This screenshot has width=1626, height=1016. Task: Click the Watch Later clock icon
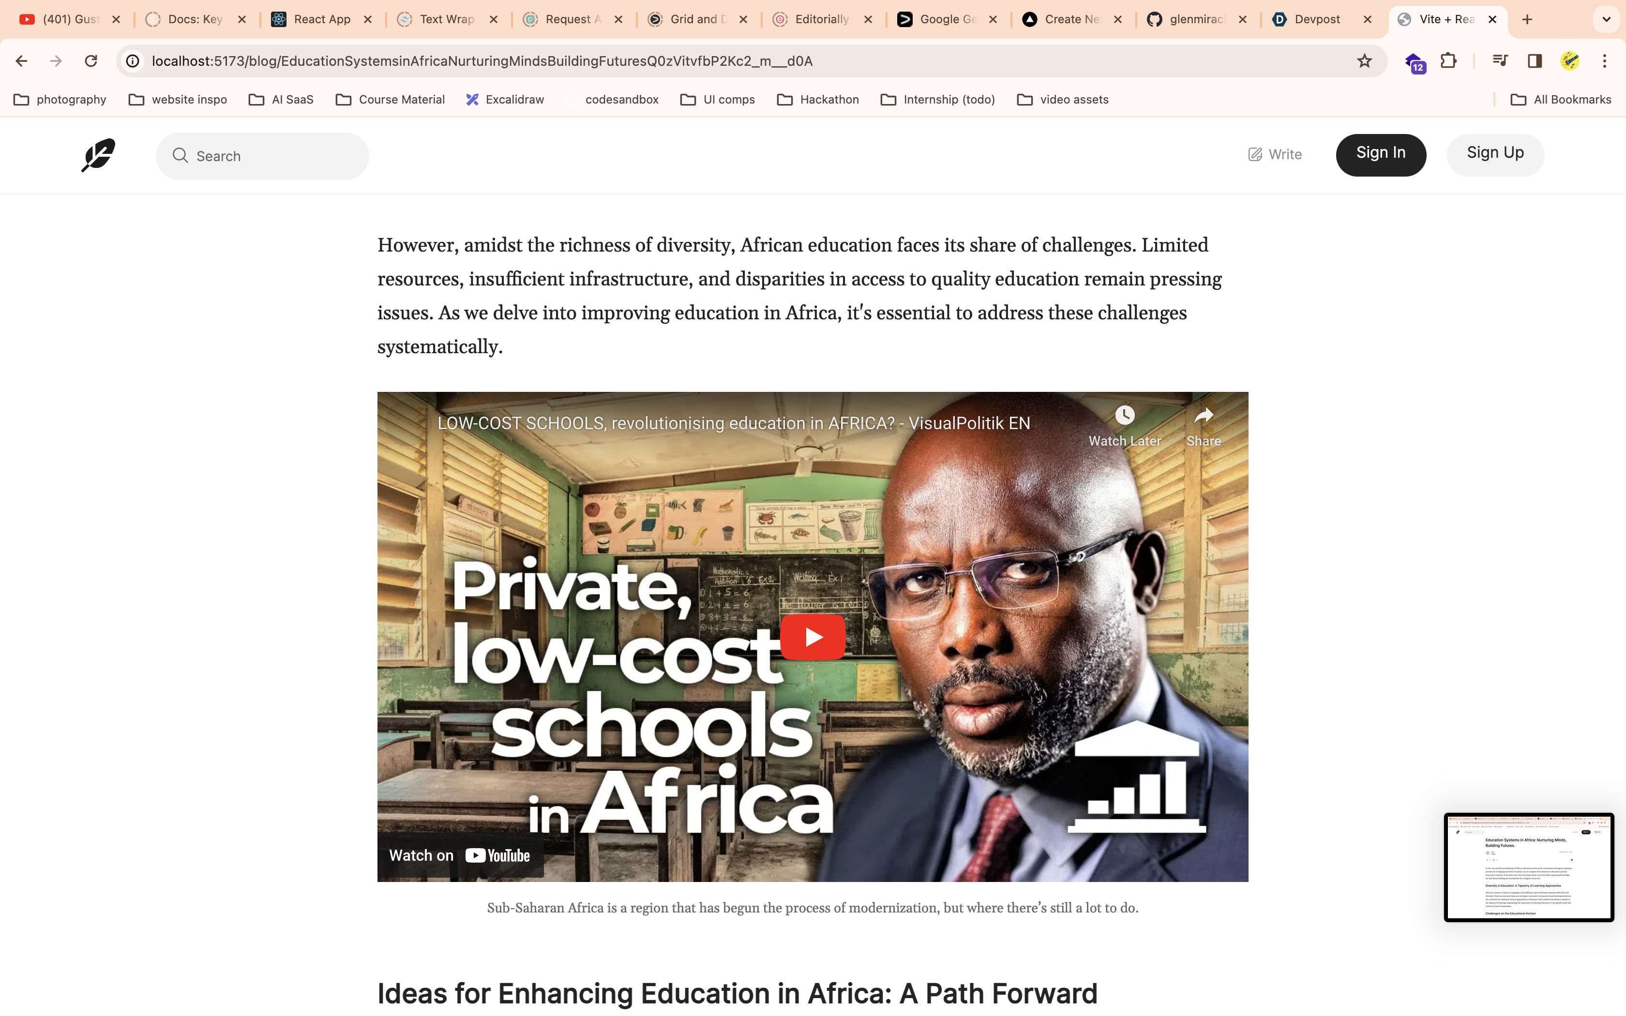[x=1124, y=416]
